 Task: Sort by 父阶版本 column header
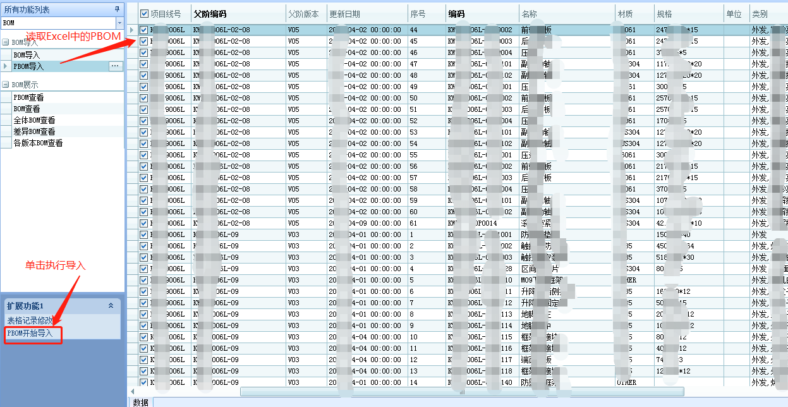[x=306, y=13]
